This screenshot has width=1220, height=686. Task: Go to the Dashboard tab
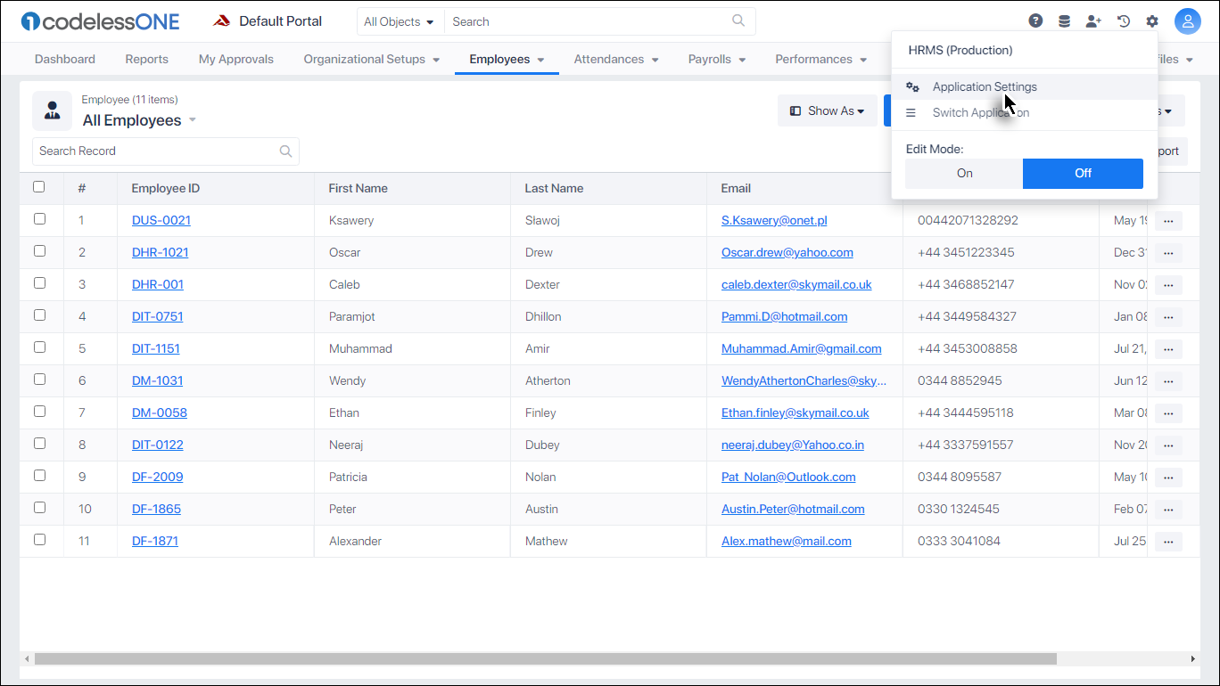pos(65,60)
